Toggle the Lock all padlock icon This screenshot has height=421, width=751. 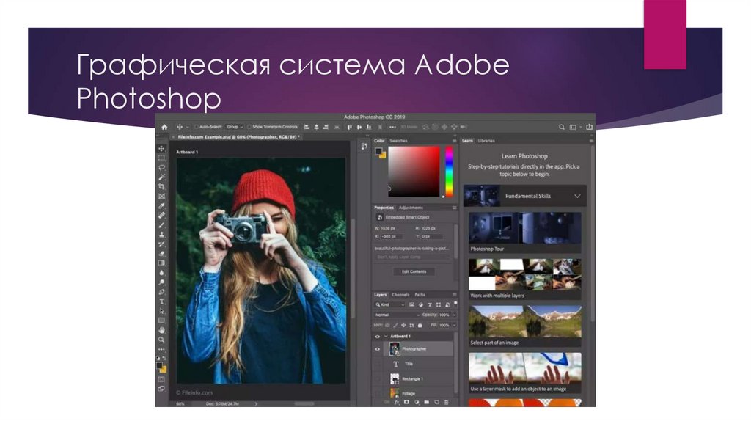click(x=420, y=325)
